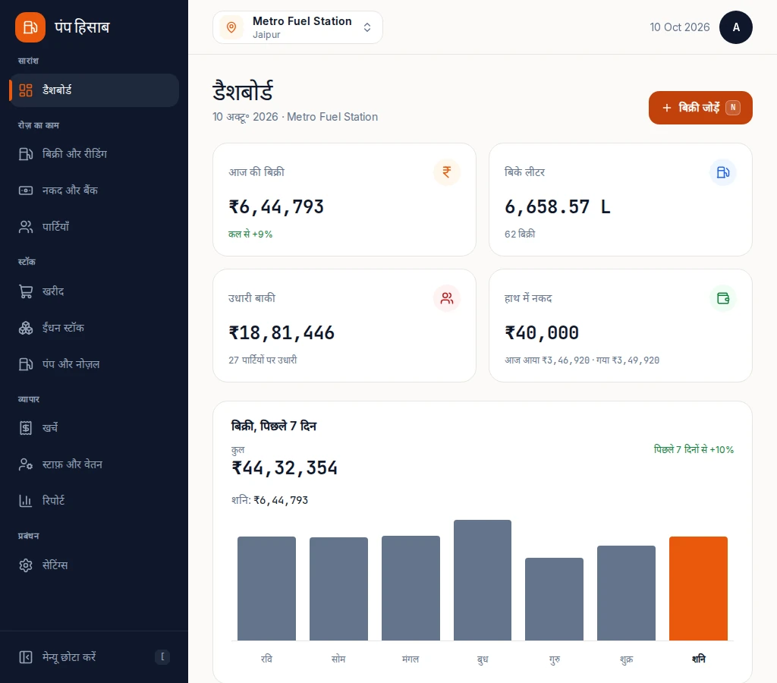Screen dimensions: 777x683
Task: Click the पिछले 7 दिनों से +10% label
Action: pyautogui.click(x=694, y=449)
